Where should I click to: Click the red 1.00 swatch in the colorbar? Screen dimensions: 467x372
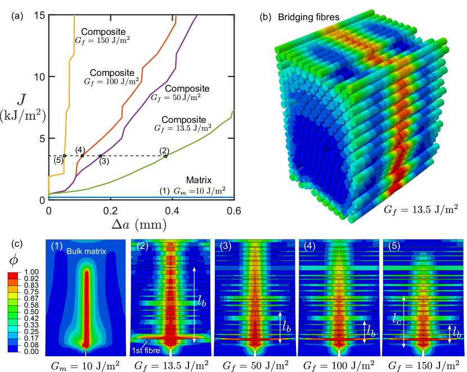(x=13, y=275)
